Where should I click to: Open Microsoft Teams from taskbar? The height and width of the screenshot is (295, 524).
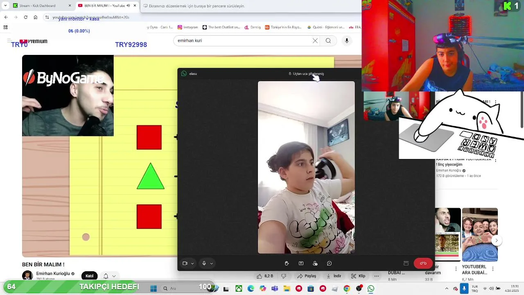(x=275, y=288)
